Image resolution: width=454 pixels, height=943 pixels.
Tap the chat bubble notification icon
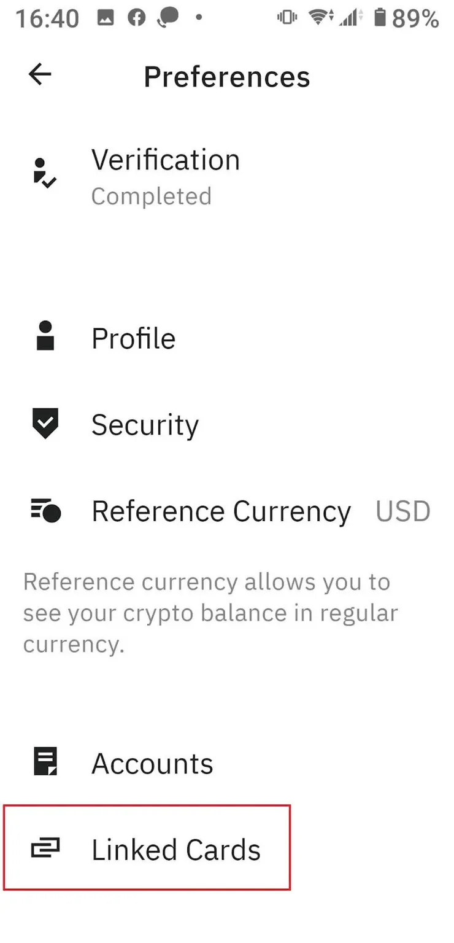pyautogui.click(x=167, y=18)
